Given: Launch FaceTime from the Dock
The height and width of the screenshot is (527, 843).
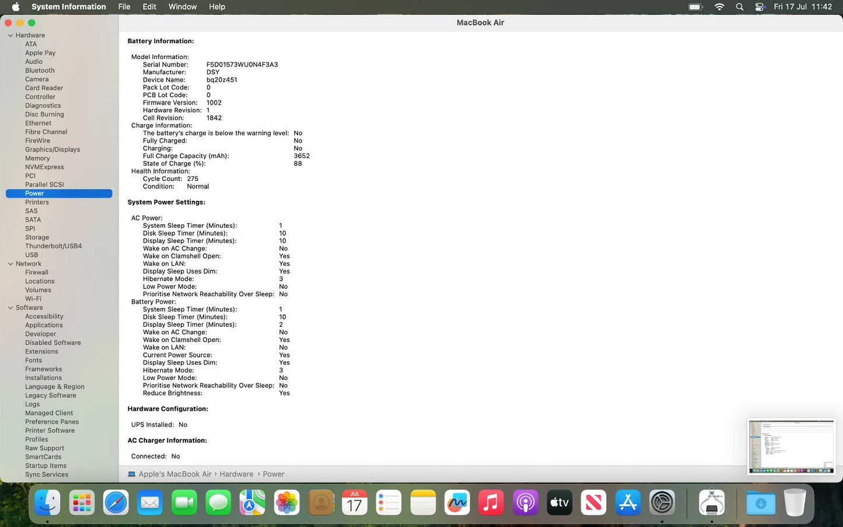Looking at the screenshot, I should coord(184,502).
